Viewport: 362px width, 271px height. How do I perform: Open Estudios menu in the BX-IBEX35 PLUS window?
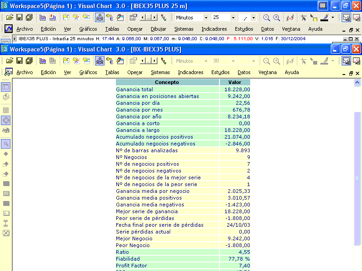click(220, 72)
